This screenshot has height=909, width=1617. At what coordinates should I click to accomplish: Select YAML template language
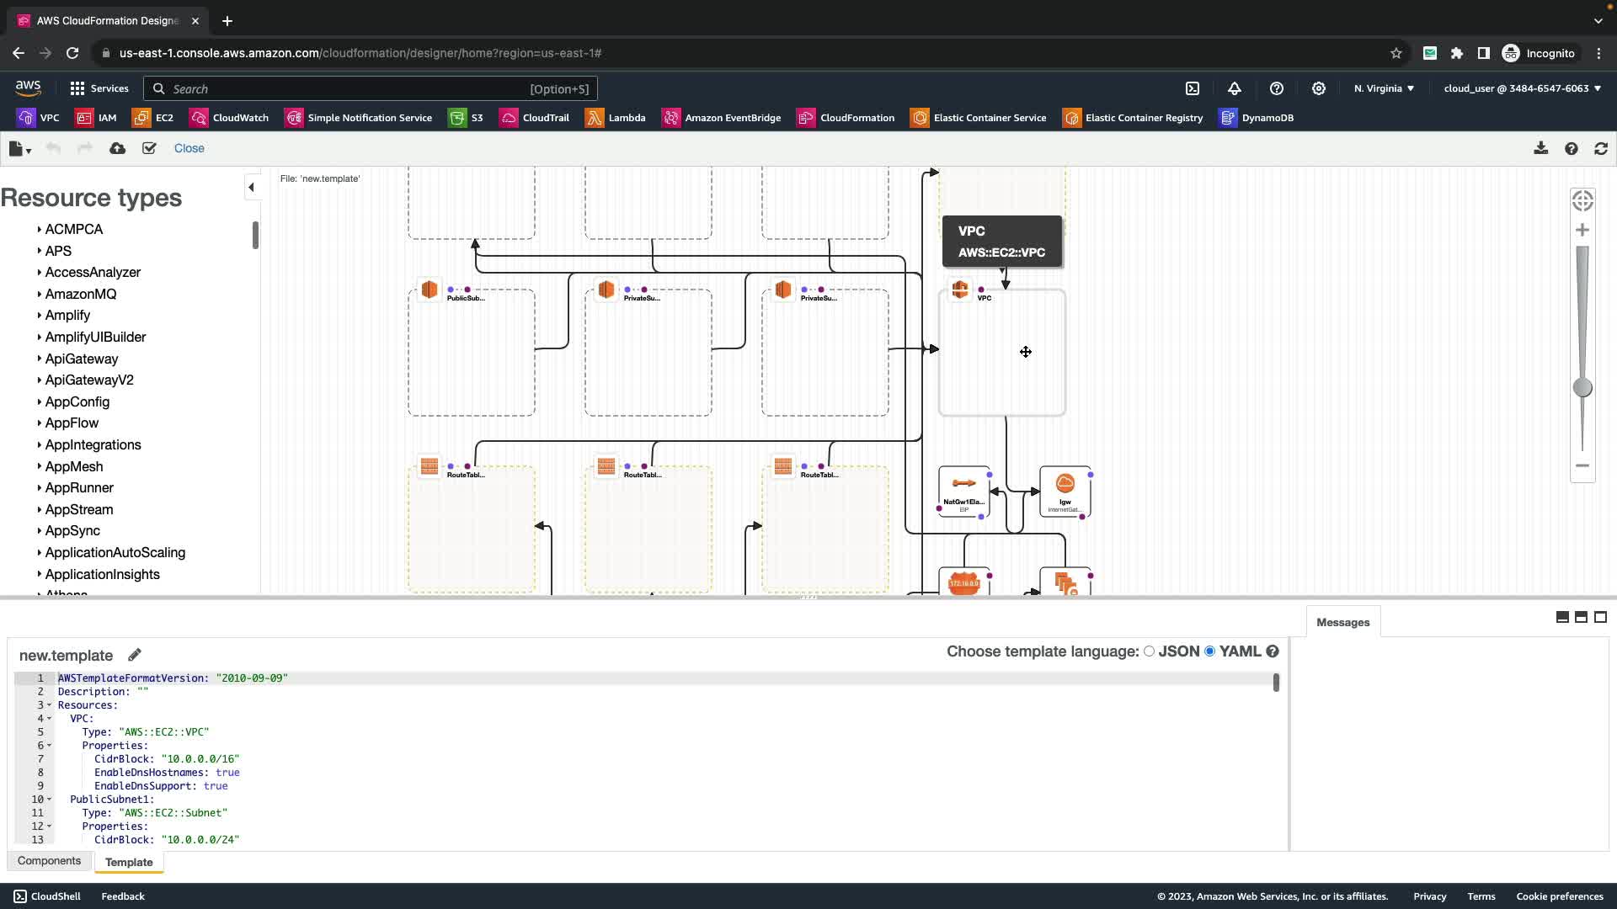click(1210, 651)
